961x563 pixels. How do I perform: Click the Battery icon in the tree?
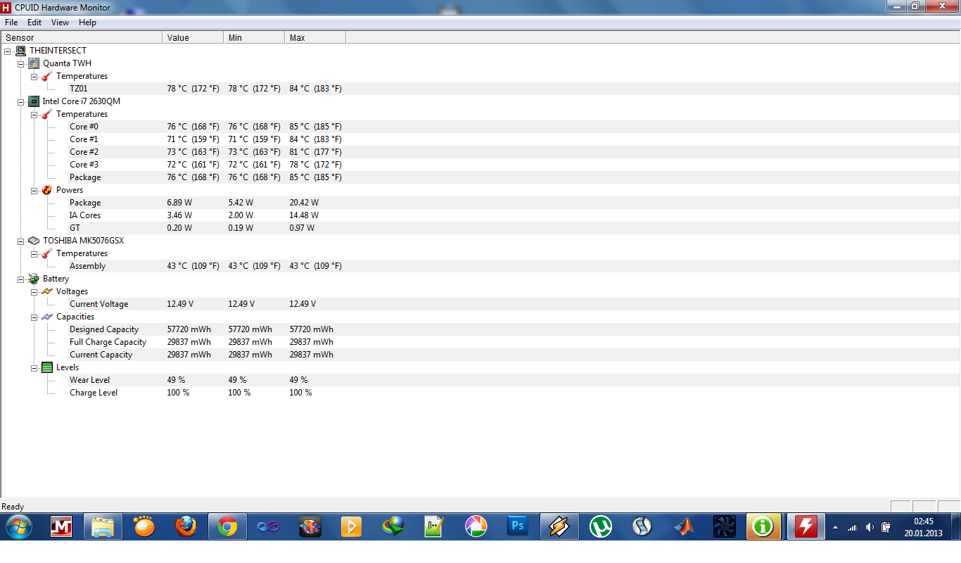(34, 279)
